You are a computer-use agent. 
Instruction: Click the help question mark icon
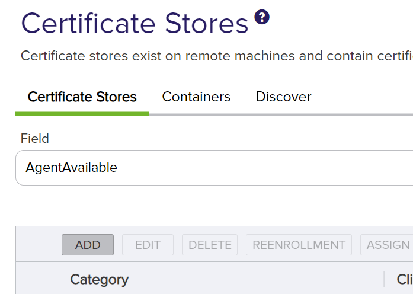(x=262, y=17)
